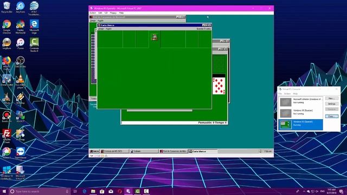This screenshot has height=195, width=347.
Task: Open Floppy menu in Virtual PC window
Action: (113, 13)
